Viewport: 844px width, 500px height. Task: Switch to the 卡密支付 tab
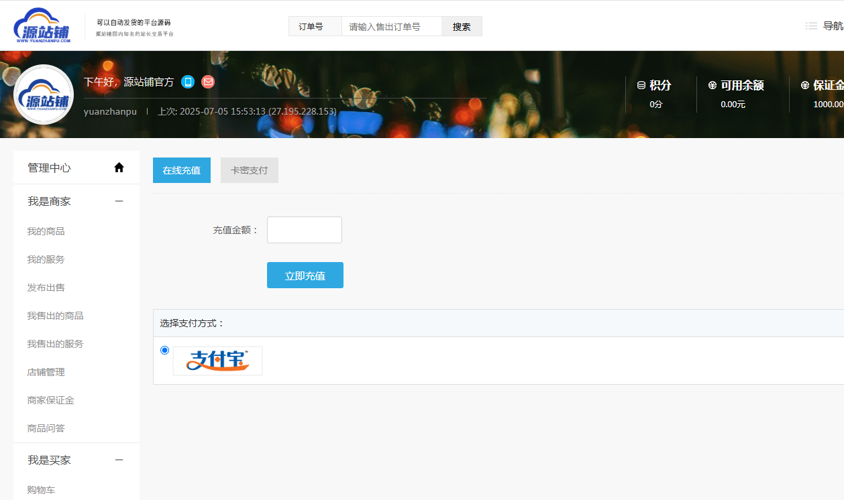pyautogui.click(x=250, y=170)
